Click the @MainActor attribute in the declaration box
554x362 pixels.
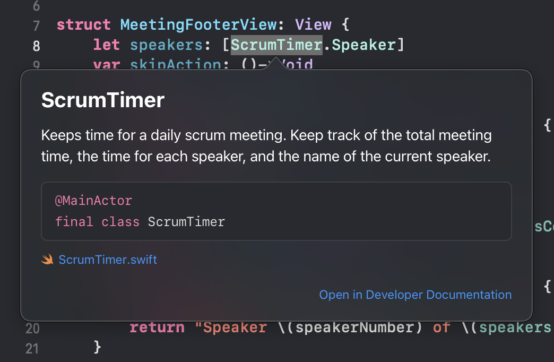[x=93, y=201]
